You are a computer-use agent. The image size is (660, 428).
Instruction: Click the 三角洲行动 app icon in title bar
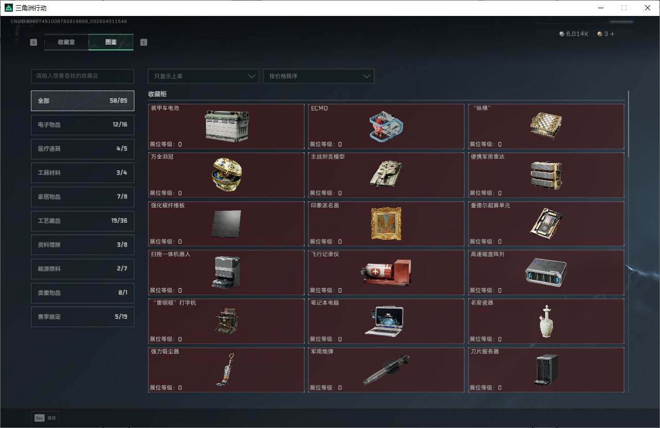coord(9,8)
